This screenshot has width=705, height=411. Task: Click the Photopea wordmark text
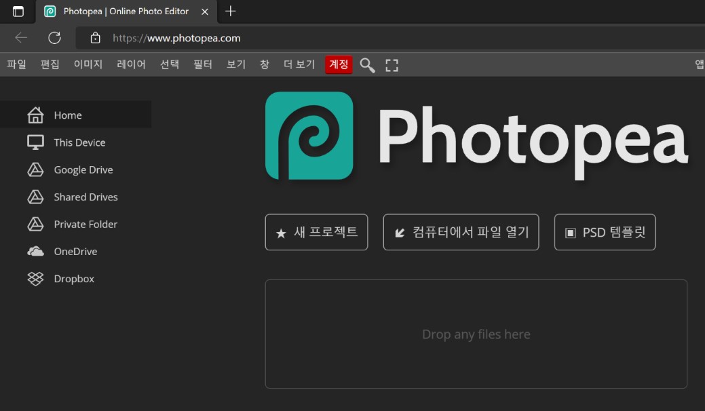pos(533,142)
